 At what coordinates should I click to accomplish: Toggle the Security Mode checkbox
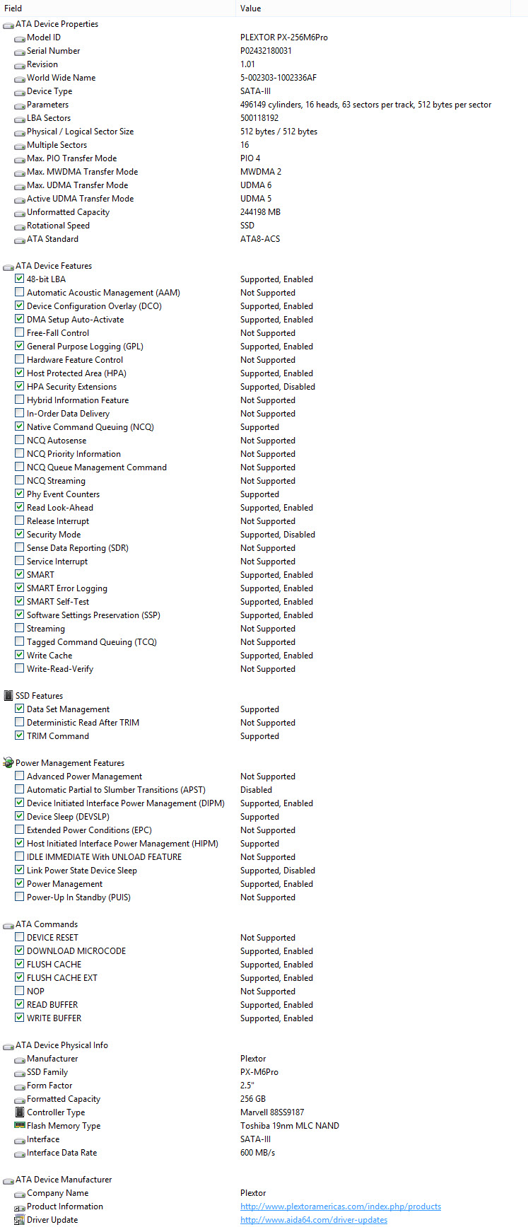20,534
